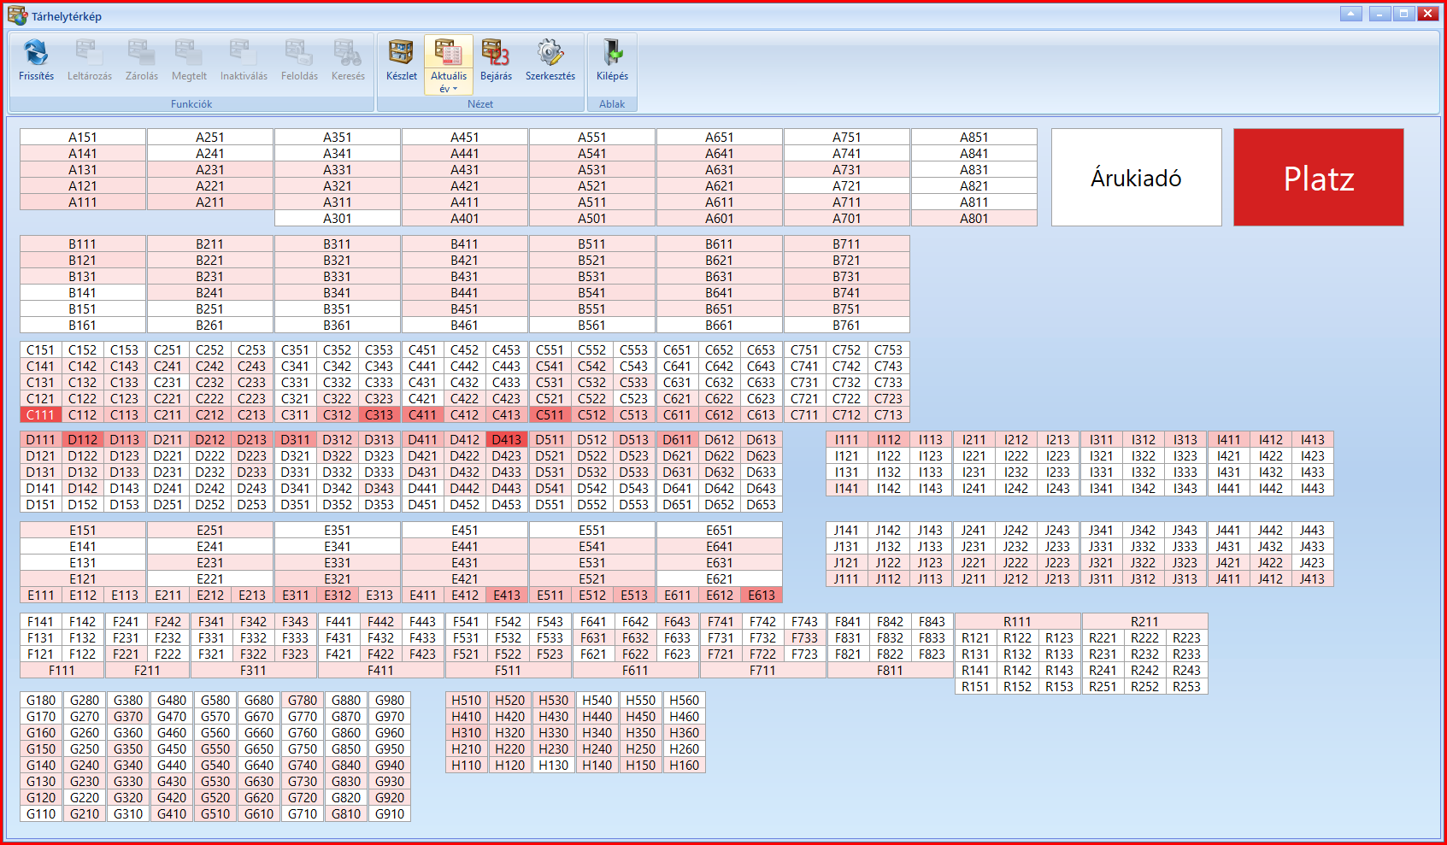Click the Inaktiválás toolbar button
1447x845 pixels.
(244, 61)
